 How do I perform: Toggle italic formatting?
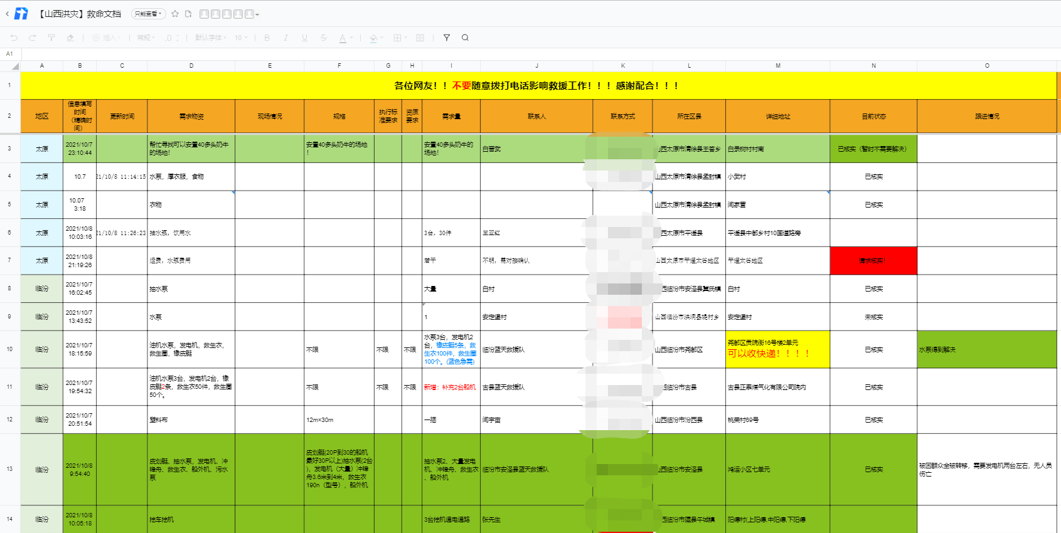(x=285, y=38)
